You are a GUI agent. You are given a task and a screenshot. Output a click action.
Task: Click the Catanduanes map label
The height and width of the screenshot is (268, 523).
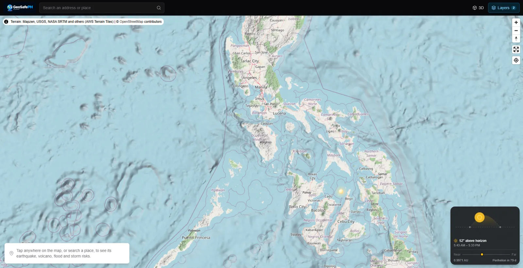pyautogui.click(x=358, y=114)
